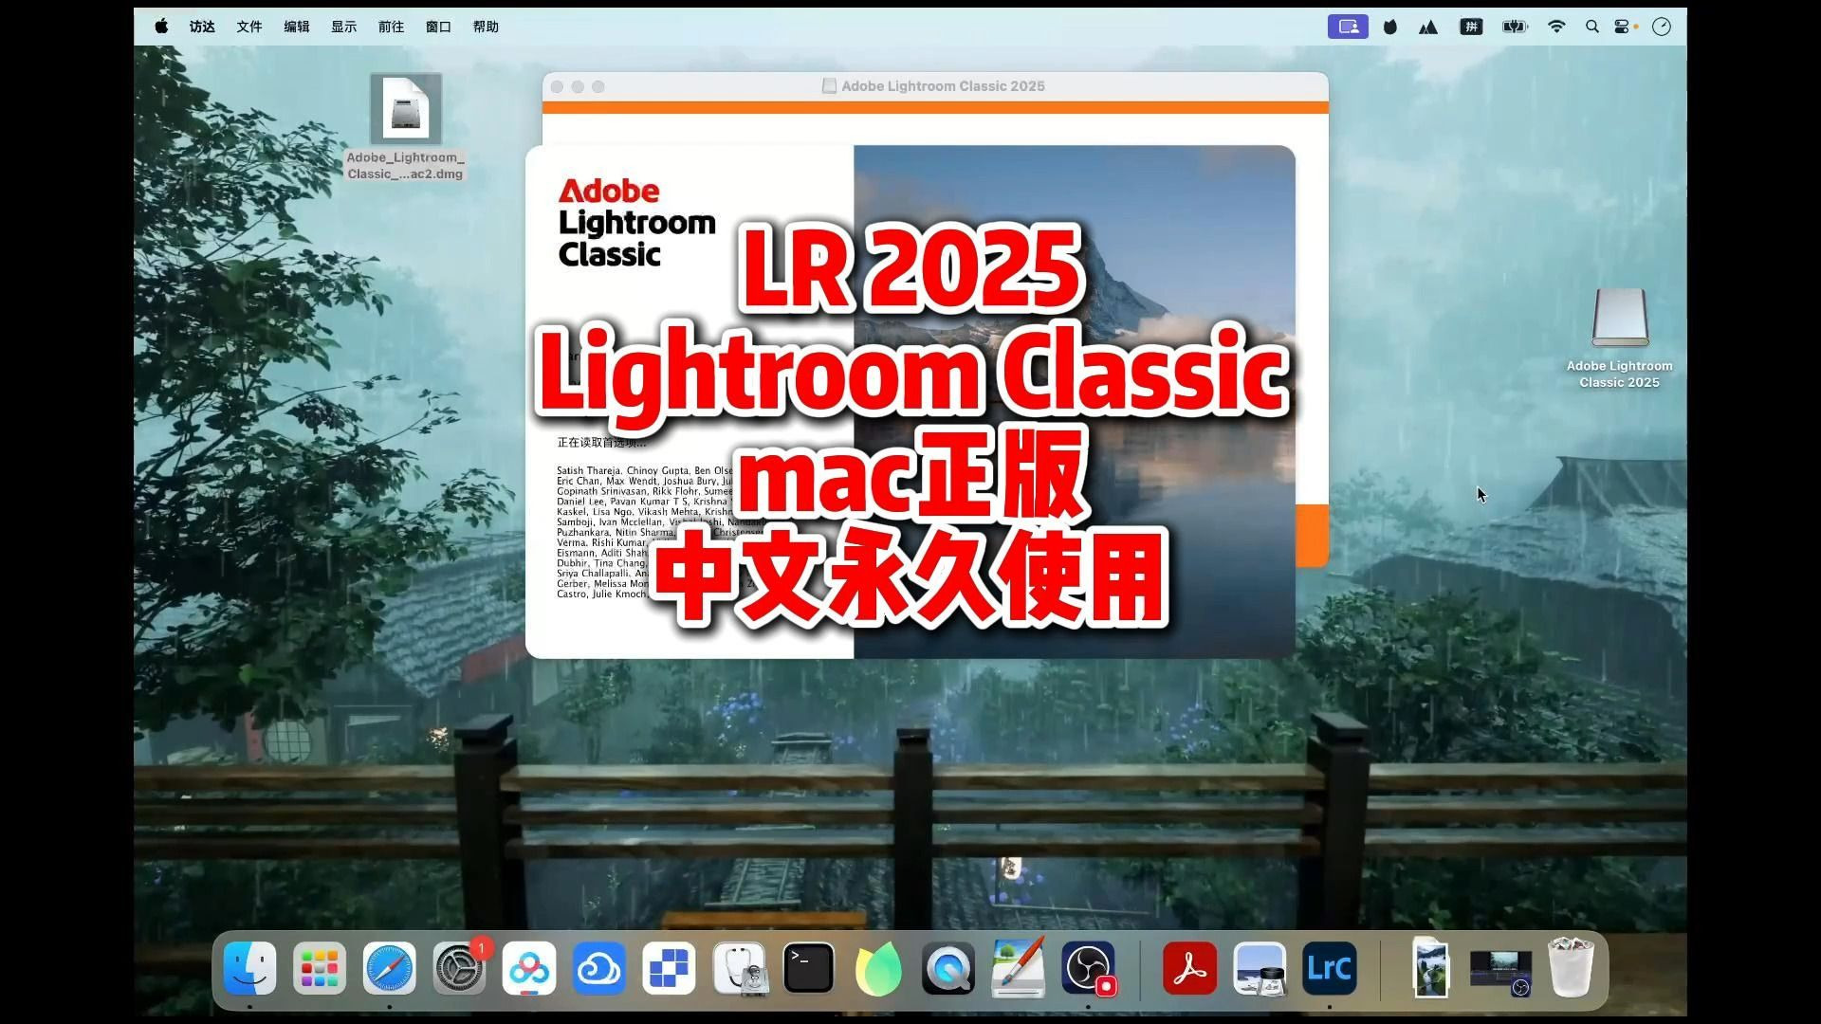Launch Safari from the dock
This screenshot has width=1821, height=1024.
[x=390, y=968]
